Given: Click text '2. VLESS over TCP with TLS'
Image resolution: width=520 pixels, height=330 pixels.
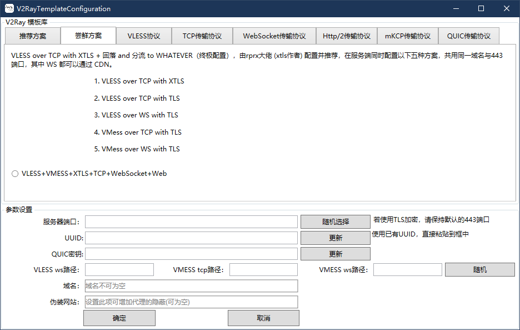Looking at the screenshot, I should [x=137, y=98].
